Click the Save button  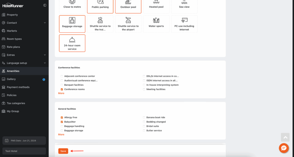coord(63,151)
